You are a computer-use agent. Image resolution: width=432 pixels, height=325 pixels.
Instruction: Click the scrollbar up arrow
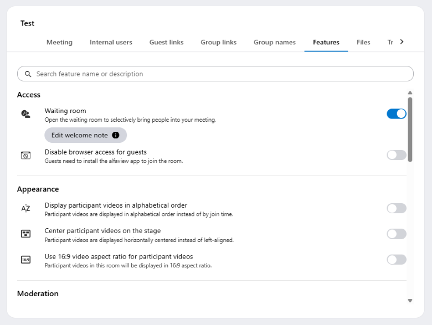[x=410, y=92]
